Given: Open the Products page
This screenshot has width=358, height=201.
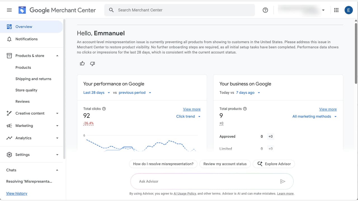Looking at the screenshot, I should pyautogui.click(x=23, y=68).
